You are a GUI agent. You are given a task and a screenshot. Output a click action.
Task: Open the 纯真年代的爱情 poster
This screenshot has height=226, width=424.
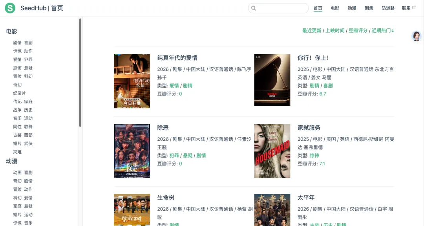[132, 81]
